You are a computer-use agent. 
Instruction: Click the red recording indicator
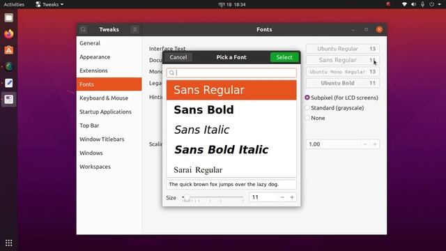pos(388,4)
